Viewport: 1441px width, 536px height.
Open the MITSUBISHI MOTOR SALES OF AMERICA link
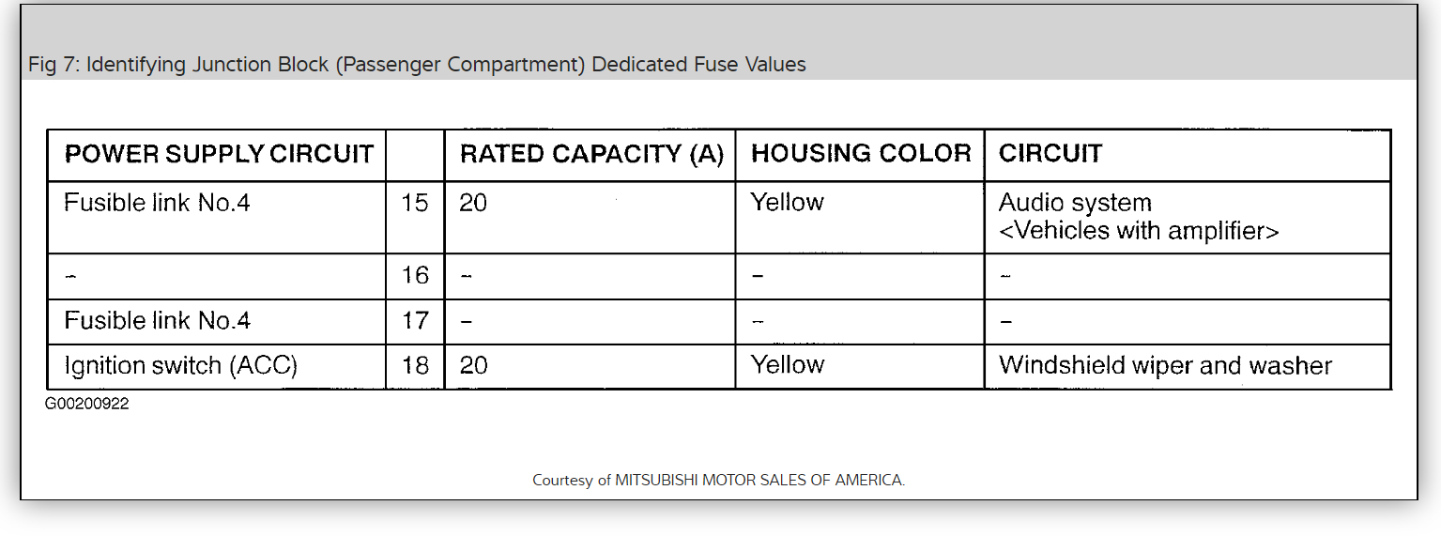[x=759, y=480]
